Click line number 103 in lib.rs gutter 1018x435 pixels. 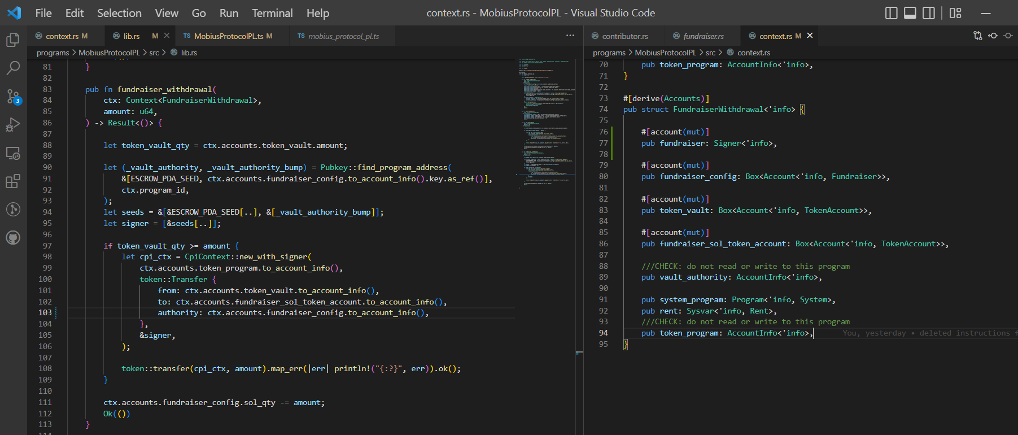point(45,312)
